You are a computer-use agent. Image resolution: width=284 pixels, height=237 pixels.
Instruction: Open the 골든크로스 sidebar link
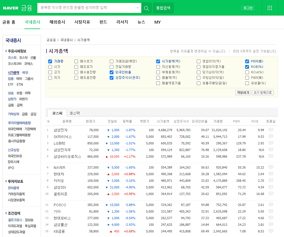tap(15, 220)
